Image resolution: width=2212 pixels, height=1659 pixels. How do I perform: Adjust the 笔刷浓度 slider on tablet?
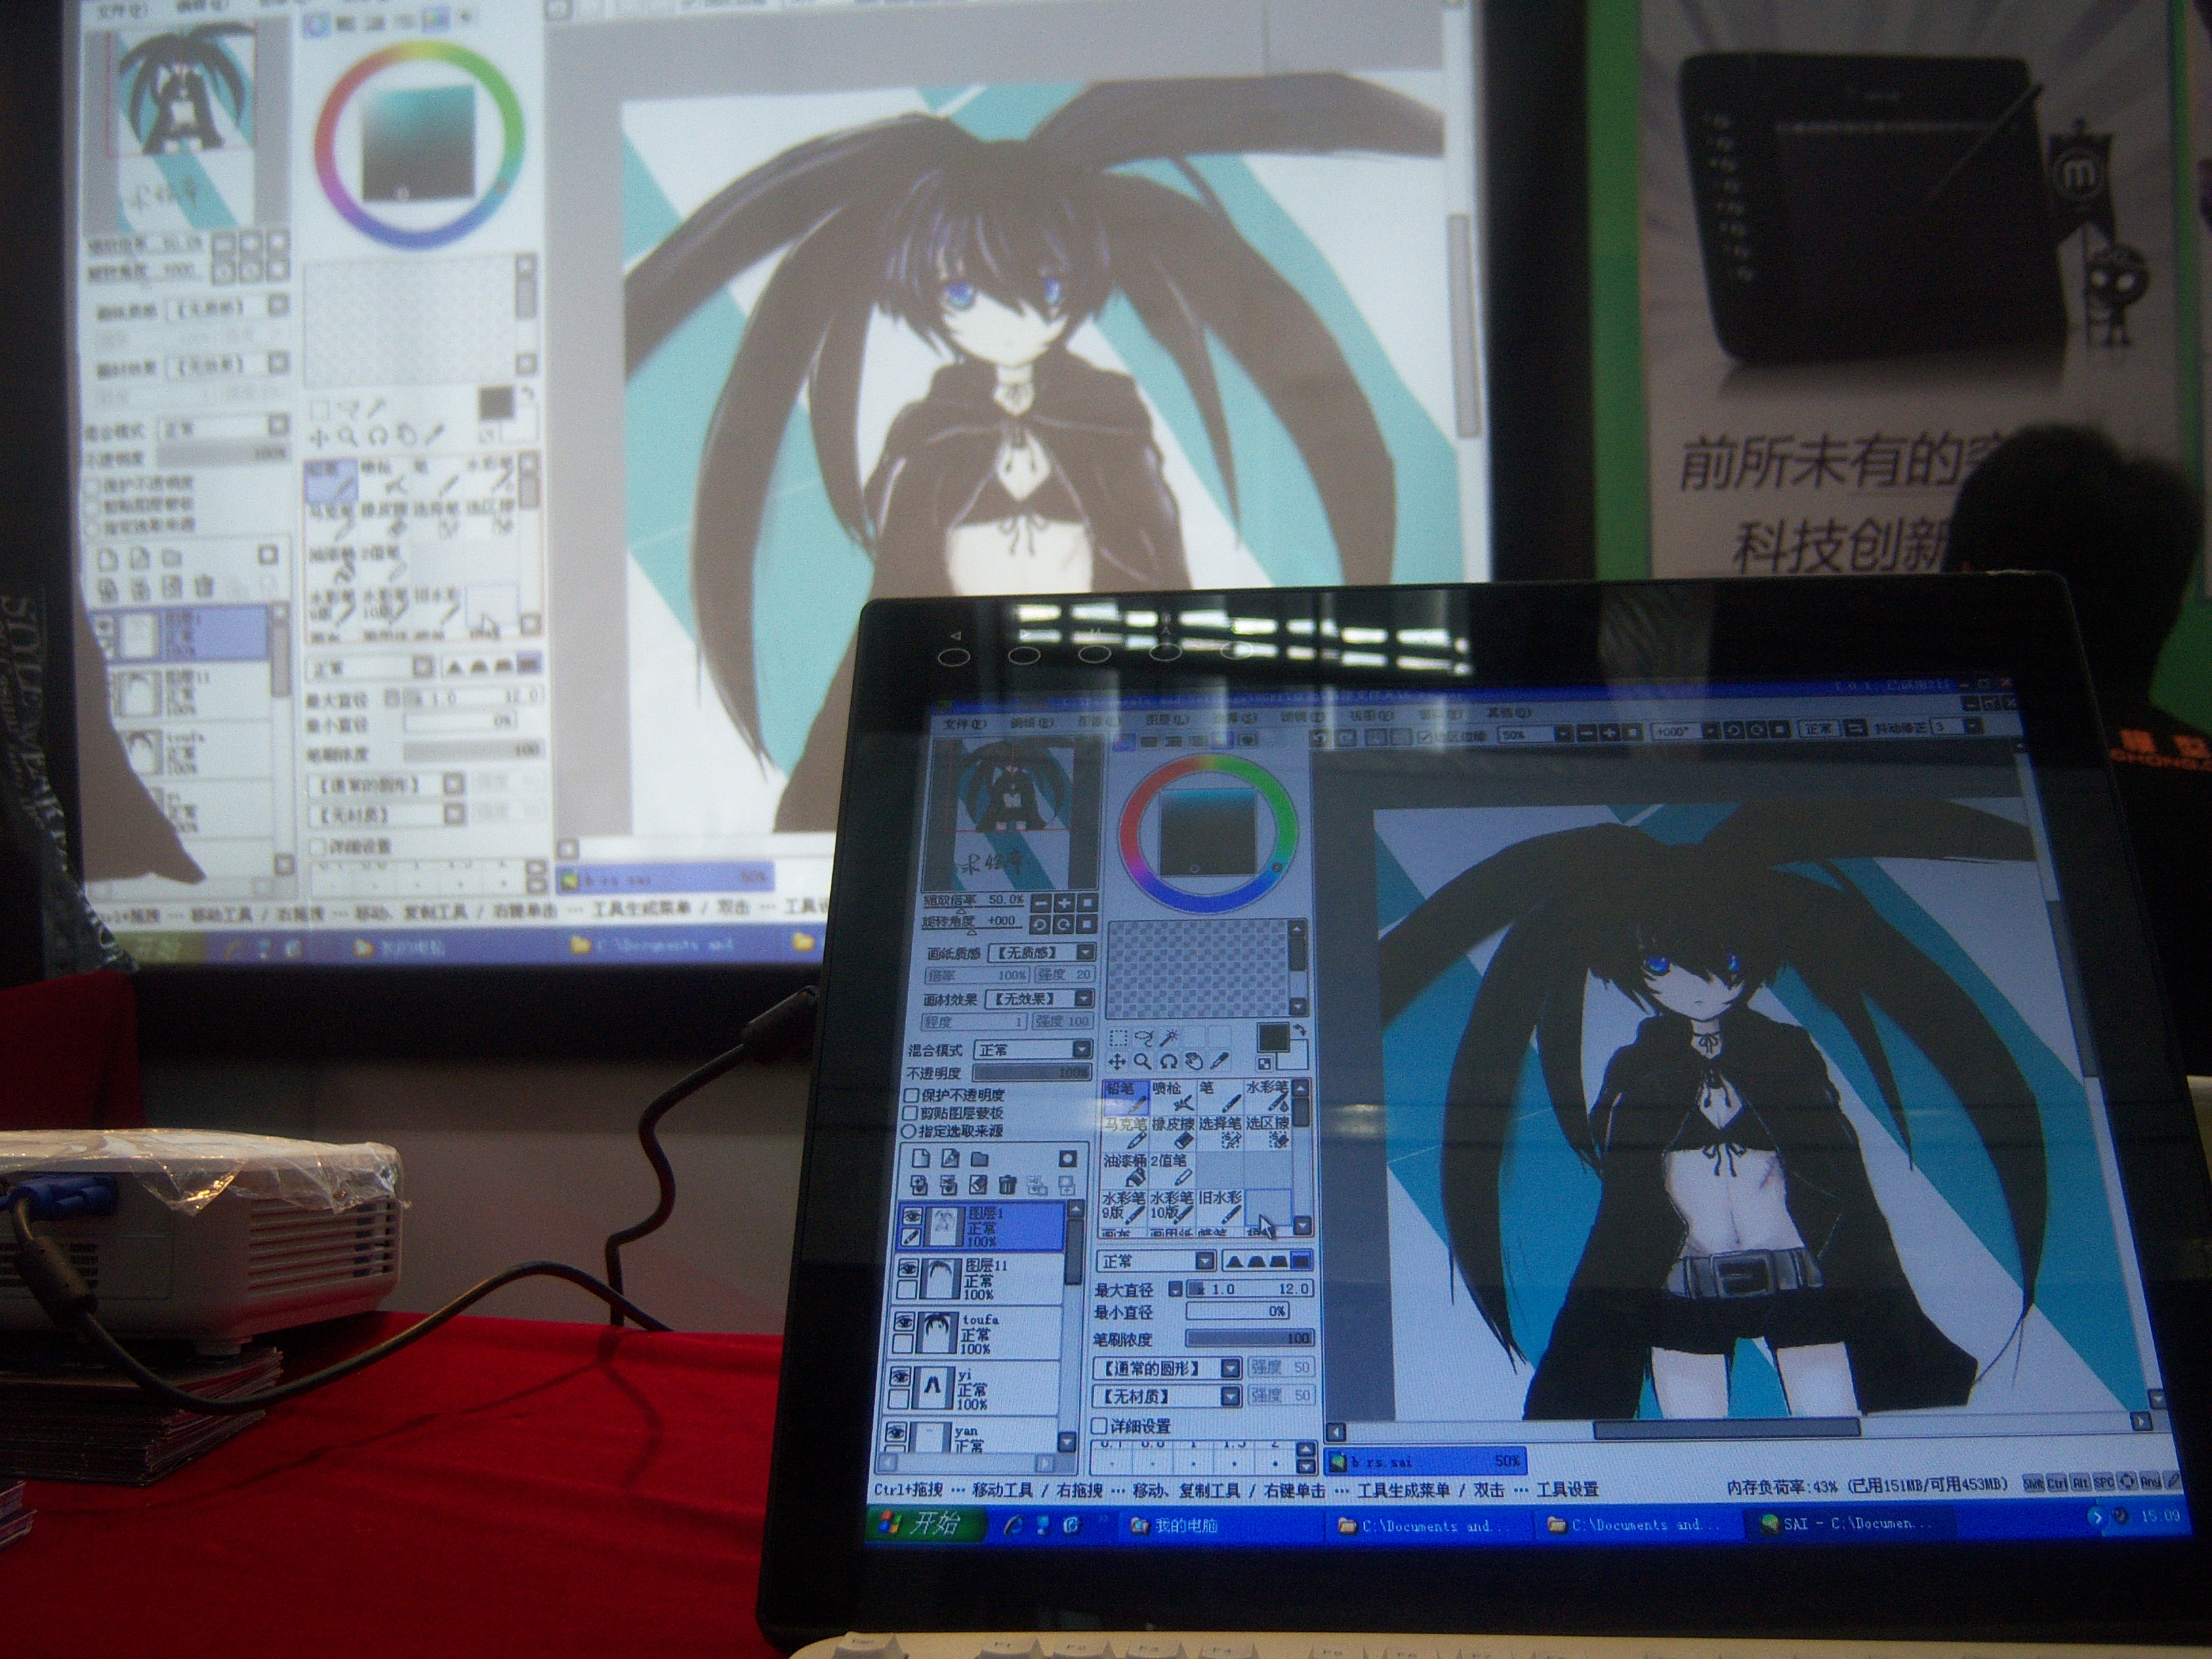coord(1249,1338)
